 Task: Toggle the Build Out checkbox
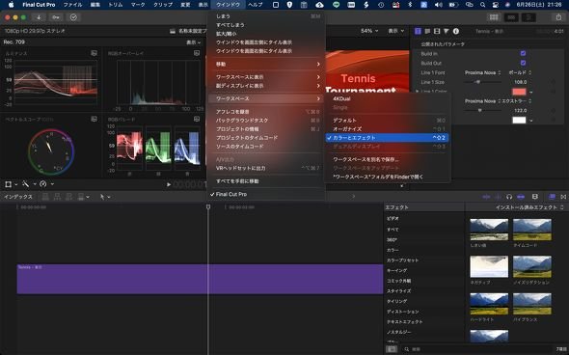click(523, 63)
